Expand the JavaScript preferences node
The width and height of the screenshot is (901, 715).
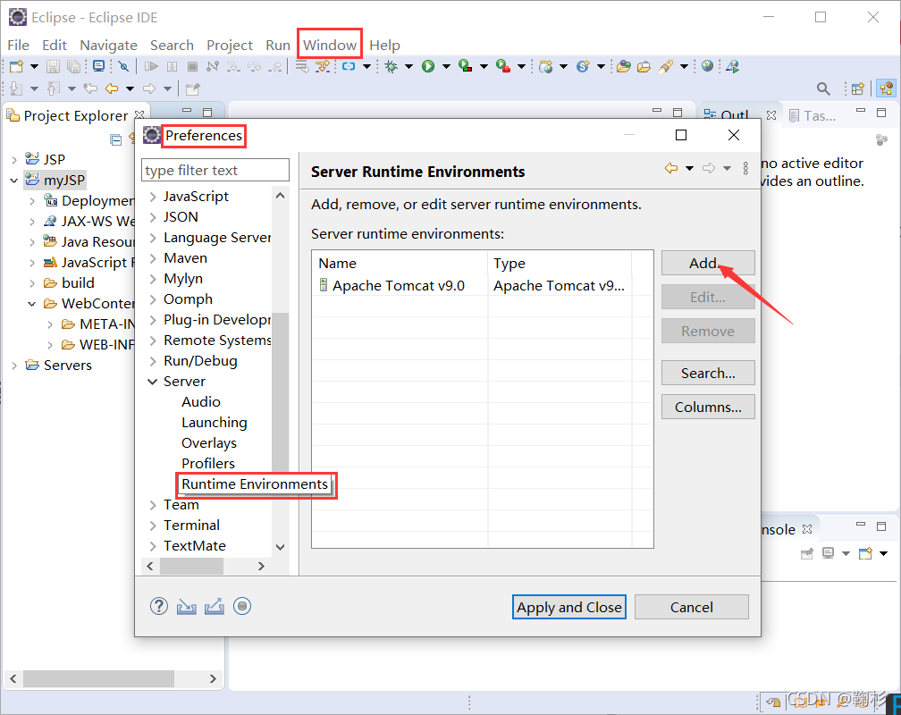pos(153,197)
